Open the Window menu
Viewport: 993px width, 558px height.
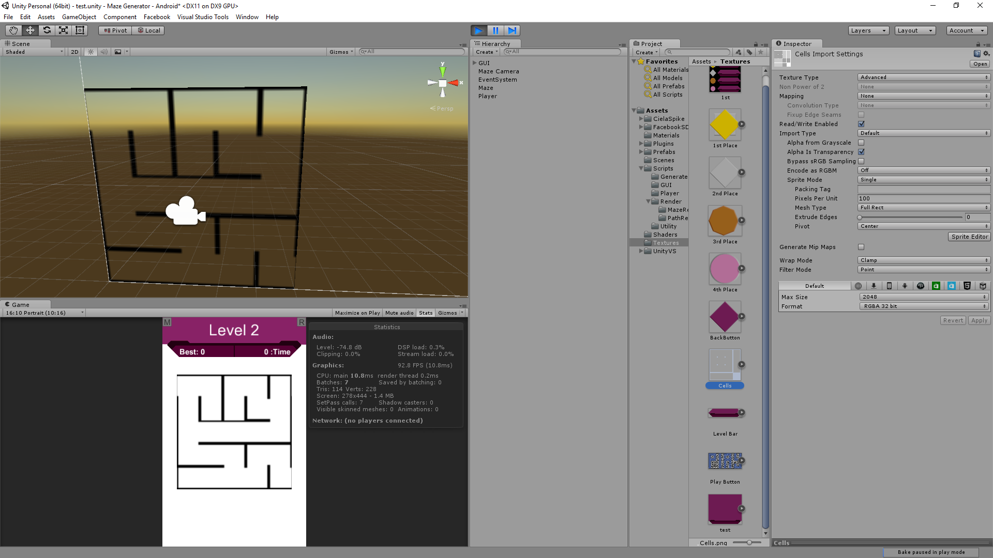point(247,17)
